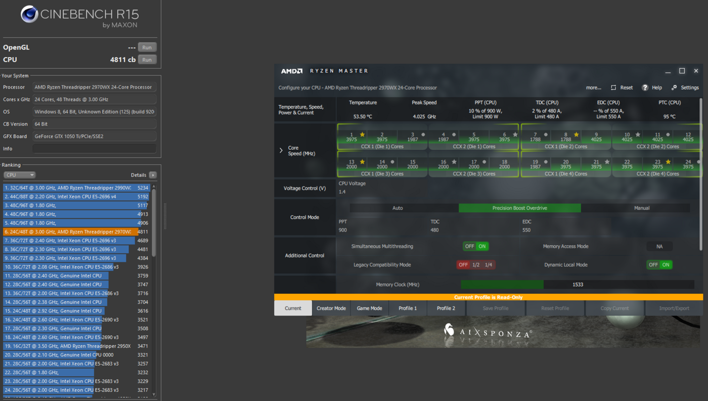Open Help question mark icon

pos(645,87)
